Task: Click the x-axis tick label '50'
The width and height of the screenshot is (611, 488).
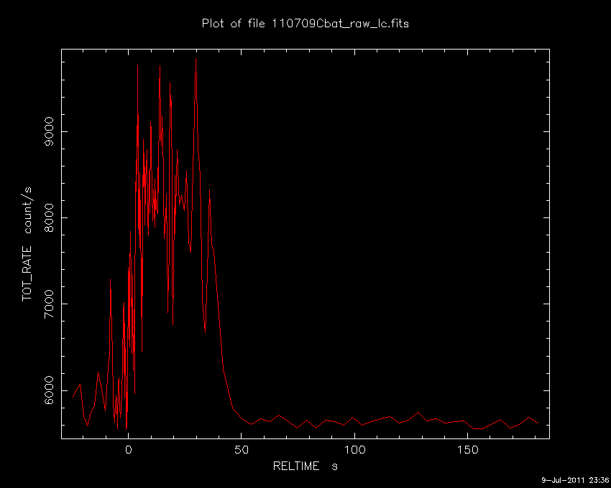Action: 242,450
